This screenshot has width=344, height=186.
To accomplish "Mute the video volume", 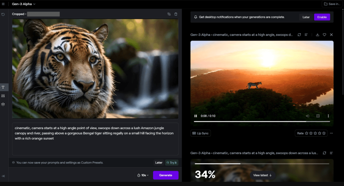I will tap(307, 116).
